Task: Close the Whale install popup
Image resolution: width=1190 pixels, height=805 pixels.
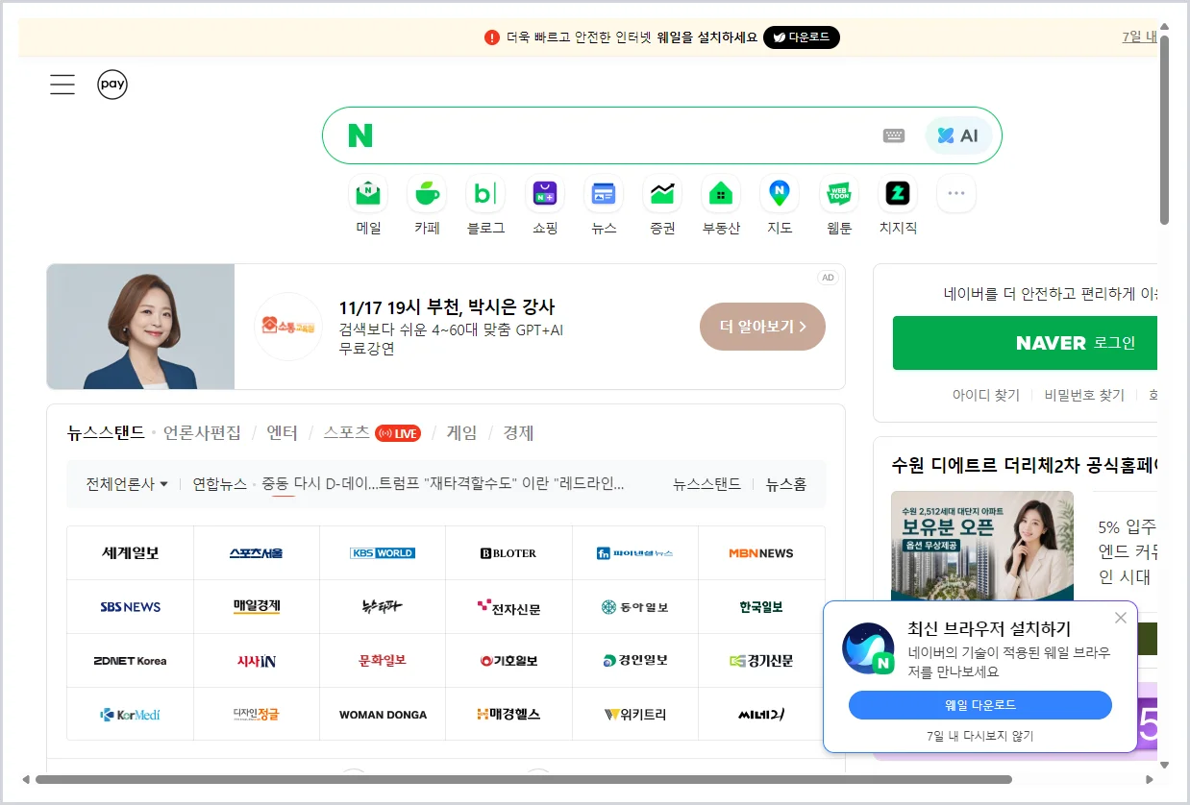Action: coord(1120,618)
